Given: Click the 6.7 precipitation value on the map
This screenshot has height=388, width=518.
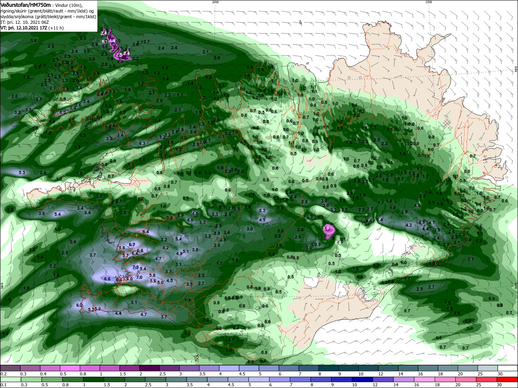Looking at the screenshot, I should point(132,245).
